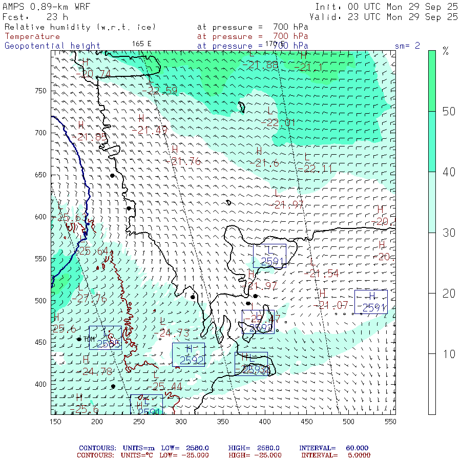Click the x-axis tick label "200"
Screen dimensions: 461x461
(x=97, y=422)
